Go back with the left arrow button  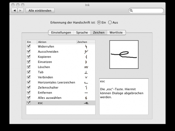15,11
